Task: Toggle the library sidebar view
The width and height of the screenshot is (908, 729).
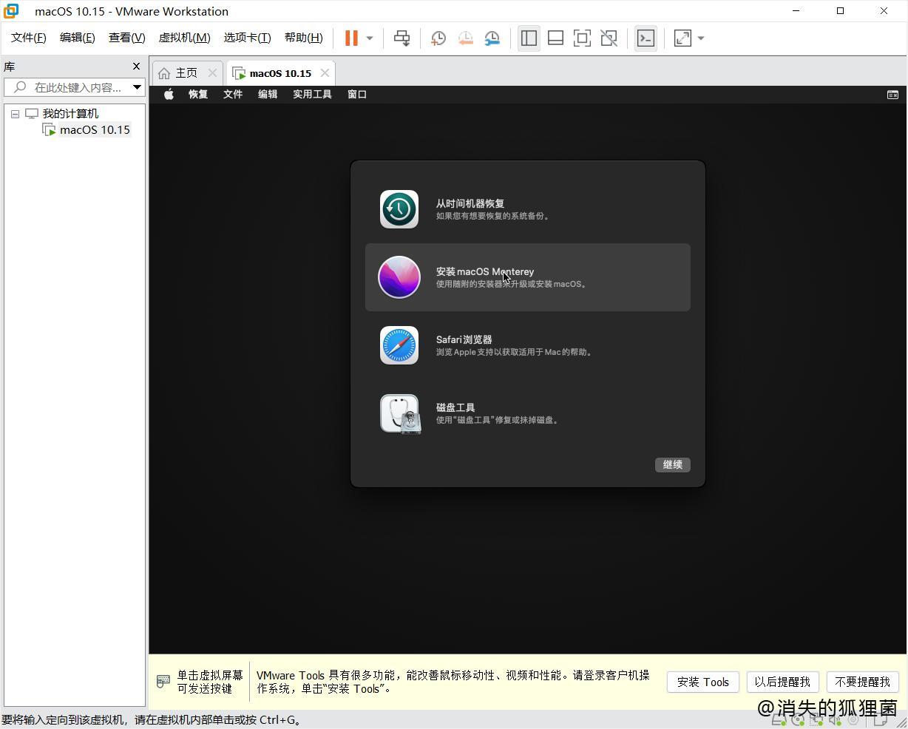Action: (x=529, y=38)
